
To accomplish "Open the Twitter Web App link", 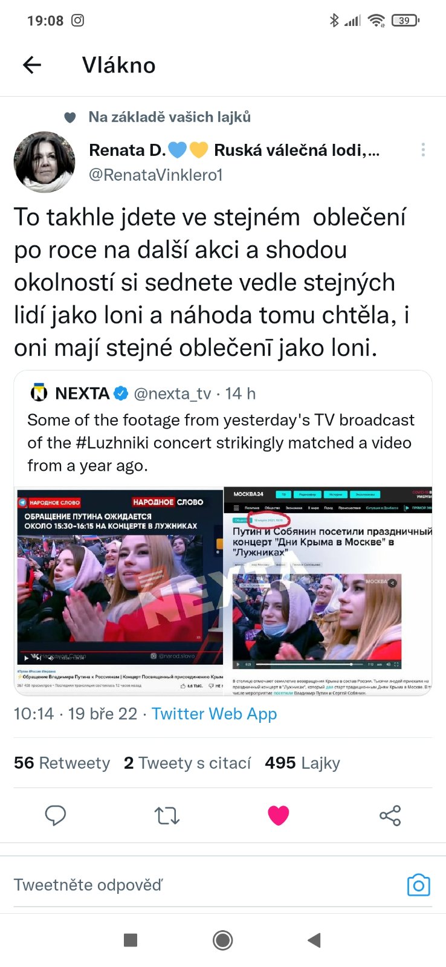I will point(214,714).
